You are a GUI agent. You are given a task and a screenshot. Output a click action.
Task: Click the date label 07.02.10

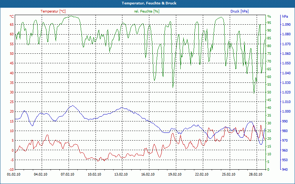click(67, 174)
